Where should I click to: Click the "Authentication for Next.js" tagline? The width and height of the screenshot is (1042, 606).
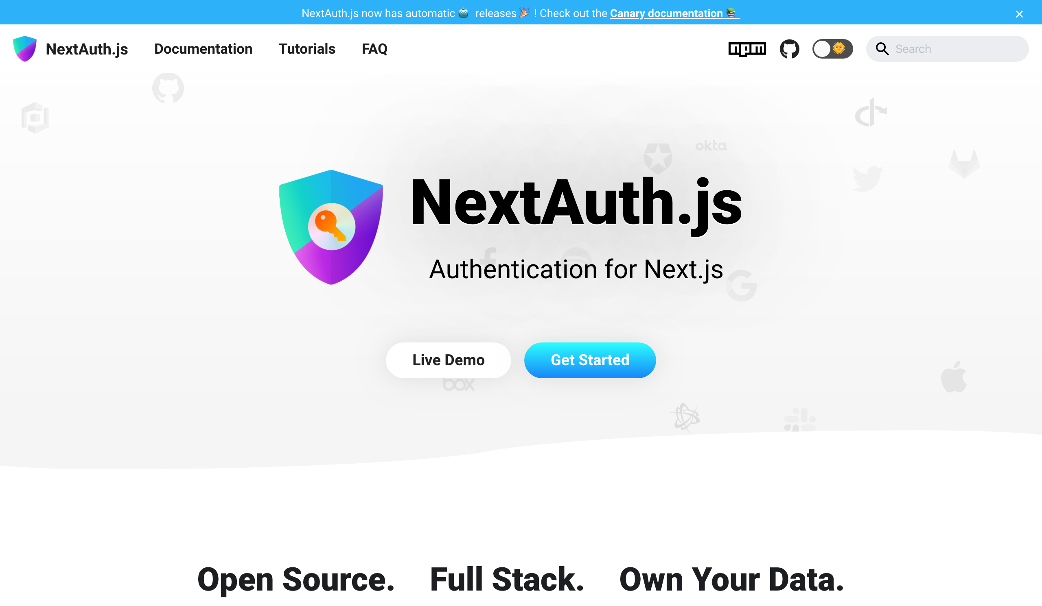pos(576,269)
